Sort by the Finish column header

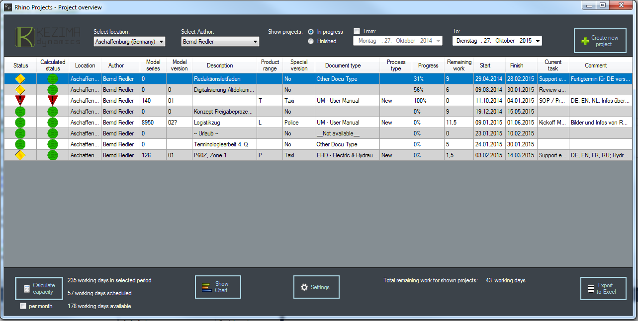(x=517, y=65)
